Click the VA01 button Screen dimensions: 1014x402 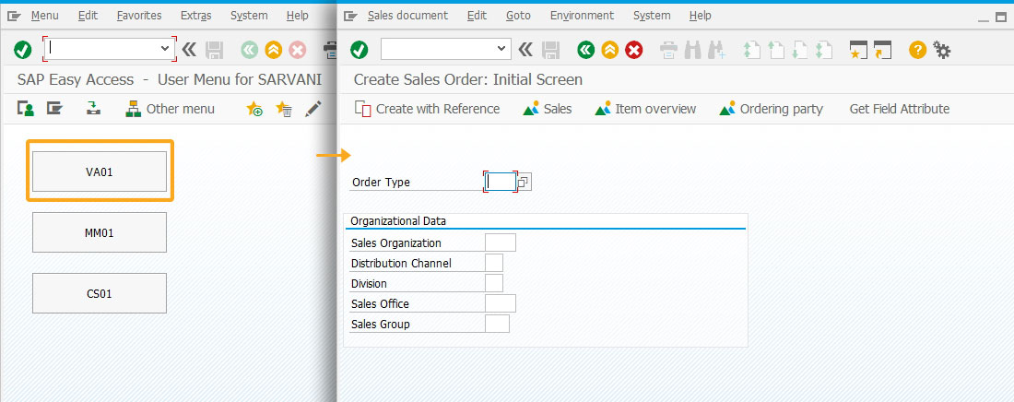pos(100,171)
